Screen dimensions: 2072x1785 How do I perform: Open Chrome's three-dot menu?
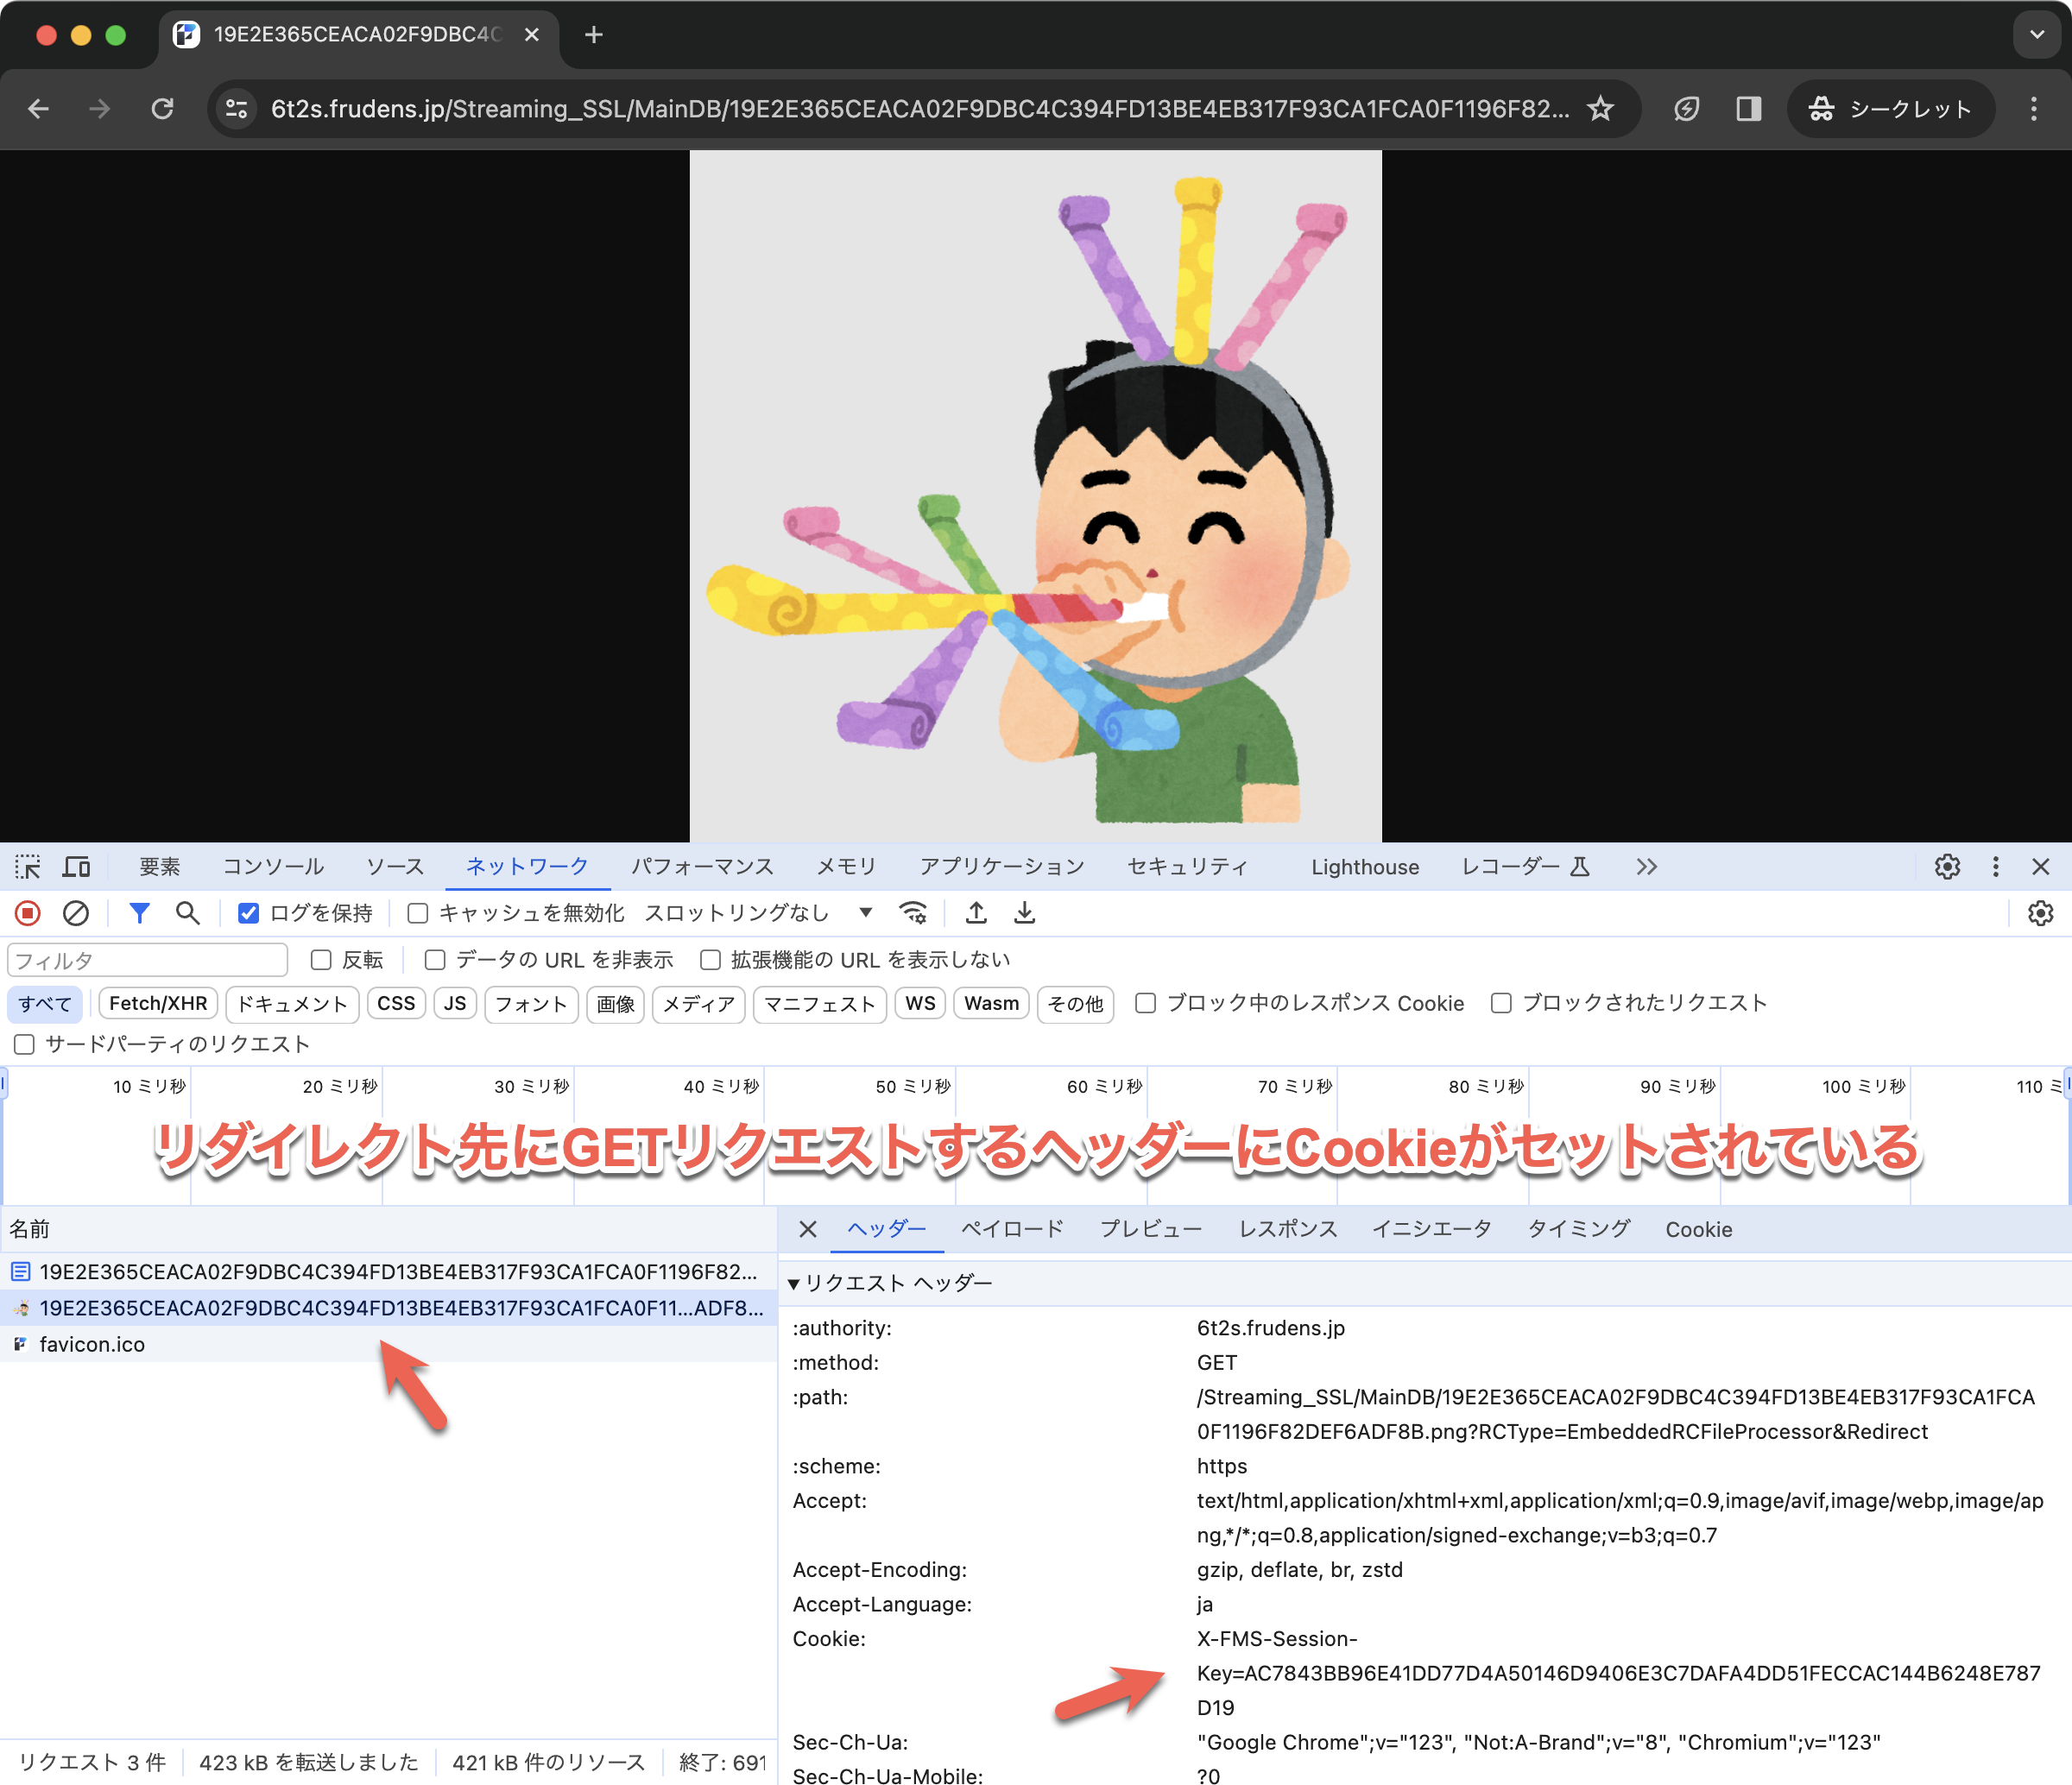[x=2033, y=109]
